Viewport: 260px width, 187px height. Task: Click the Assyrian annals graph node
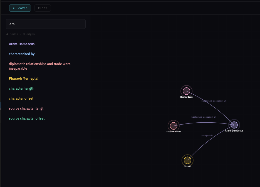pyautogui.click(x=174, y=126)
